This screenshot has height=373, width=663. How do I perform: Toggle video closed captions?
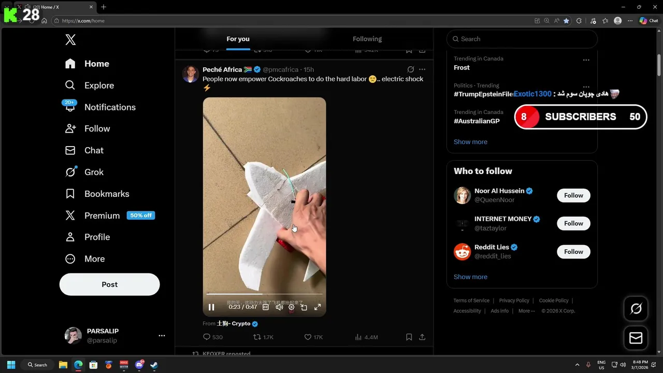coord(266,307)
